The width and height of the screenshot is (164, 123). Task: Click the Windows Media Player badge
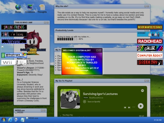click(14, 55)
